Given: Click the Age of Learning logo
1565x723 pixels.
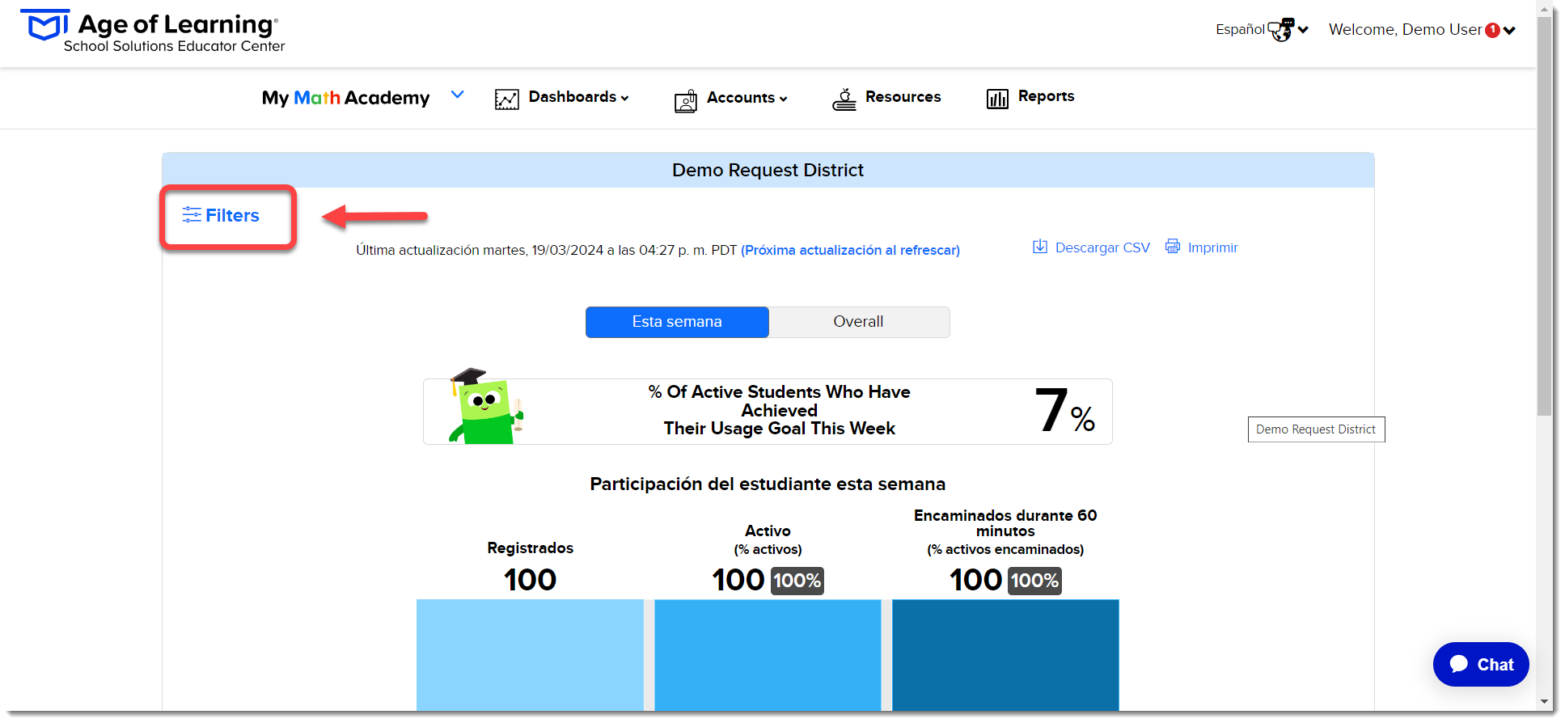Looking at the screenshot, I should 152,32.
